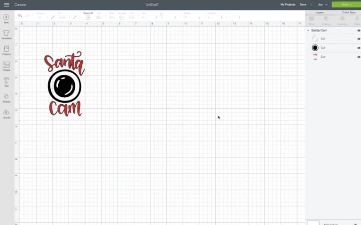The height and width of the screenshot is (225, 361).
Task: Start a New canvas
Action: 6,18
